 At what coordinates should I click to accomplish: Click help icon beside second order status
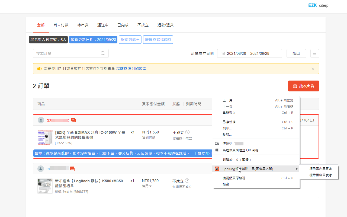click(187, 181)
